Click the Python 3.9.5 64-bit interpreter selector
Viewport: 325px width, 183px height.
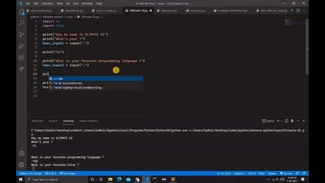pos(30,173)
